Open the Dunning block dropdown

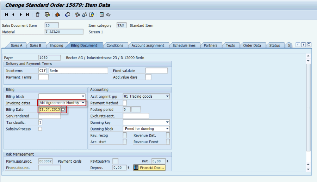[x=167, y=129]
